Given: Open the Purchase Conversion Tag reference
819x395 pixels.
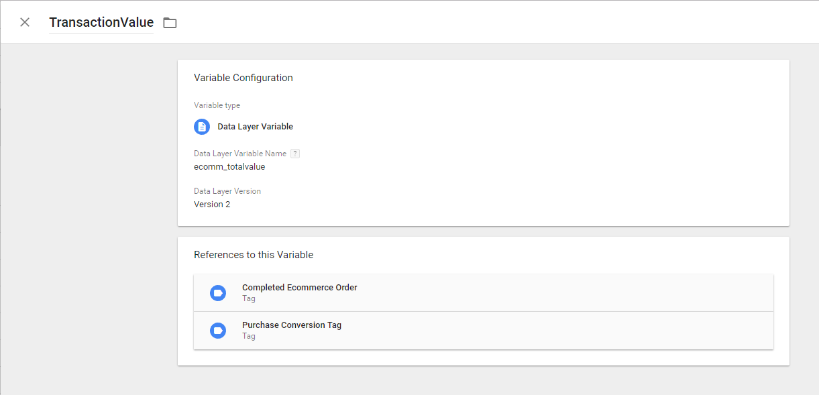Looking at the screenshot, I should (484, 331).
